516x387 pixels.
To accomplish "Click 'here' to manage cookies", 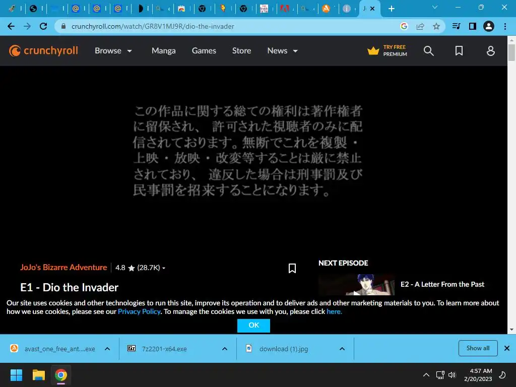I will pyautogui.click(x=335, y=311).
